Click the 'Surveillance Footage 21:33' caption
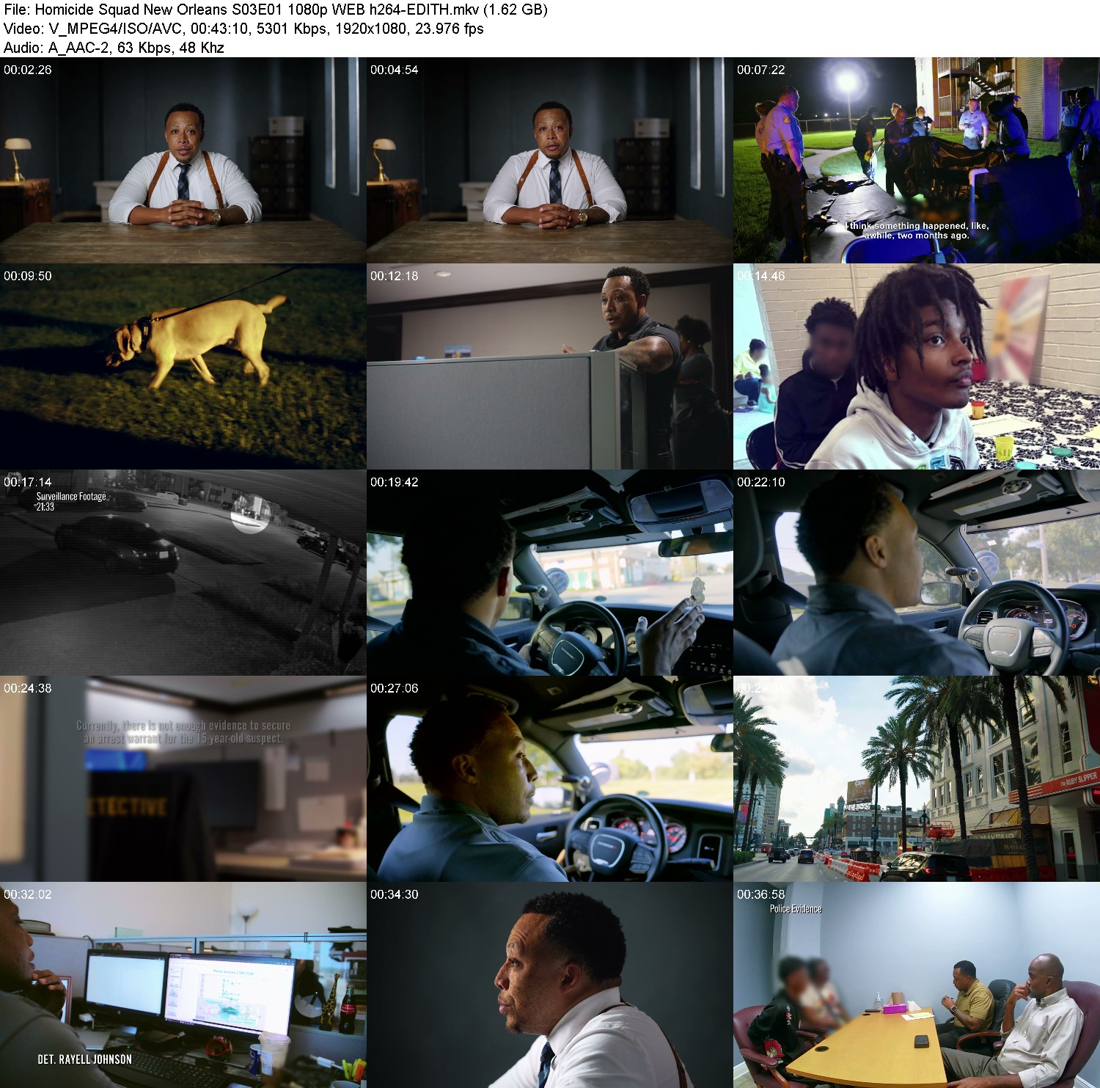Screen dimensions: 1100x1088 (71, 502)
